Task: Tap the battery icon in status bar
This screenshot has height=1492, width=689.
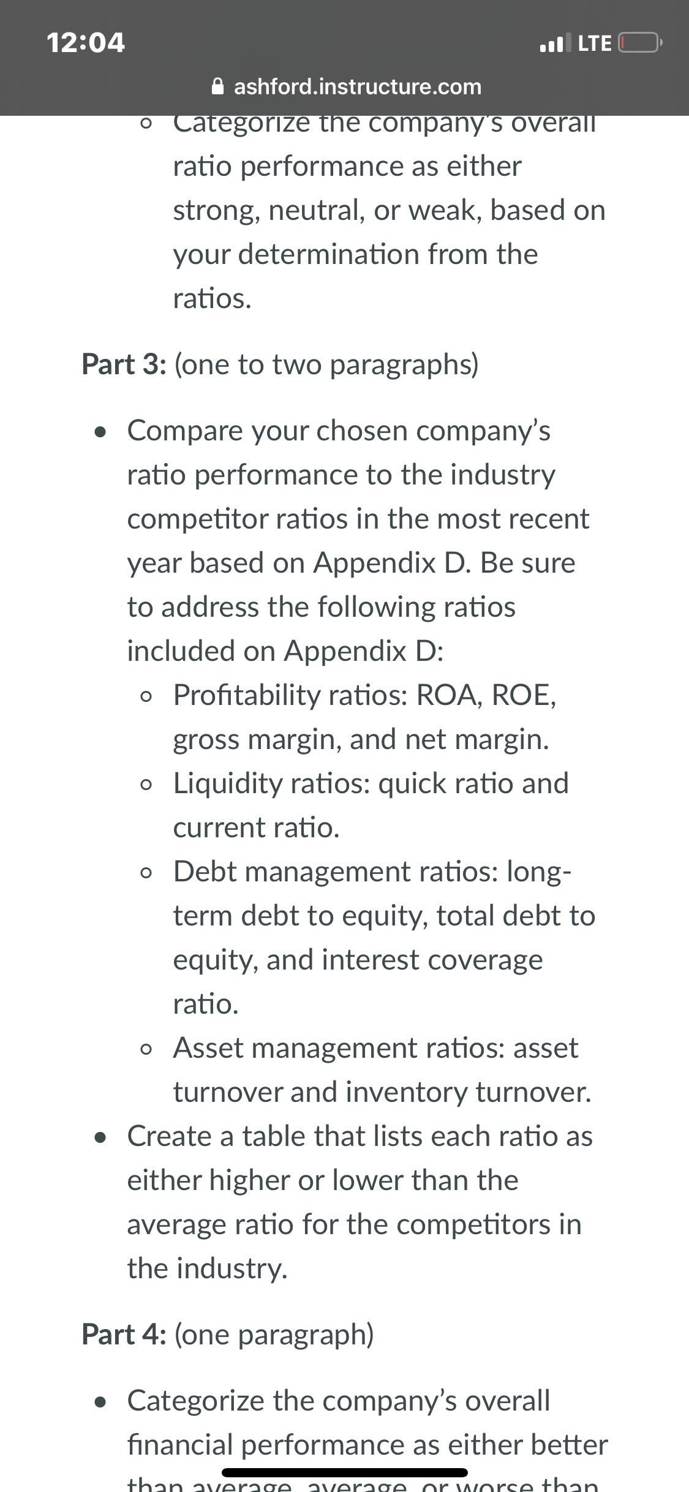Action: pos(640,43)
